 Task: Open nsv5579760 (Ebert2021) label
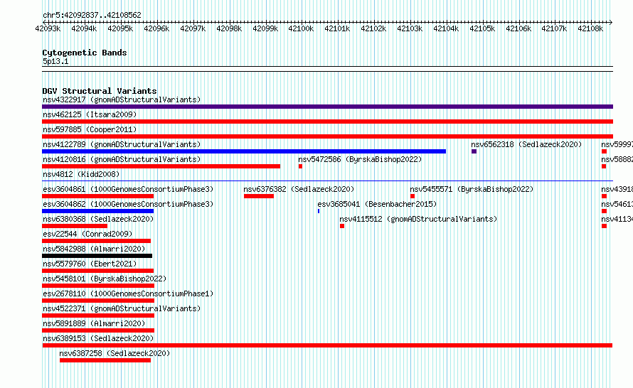90,264
